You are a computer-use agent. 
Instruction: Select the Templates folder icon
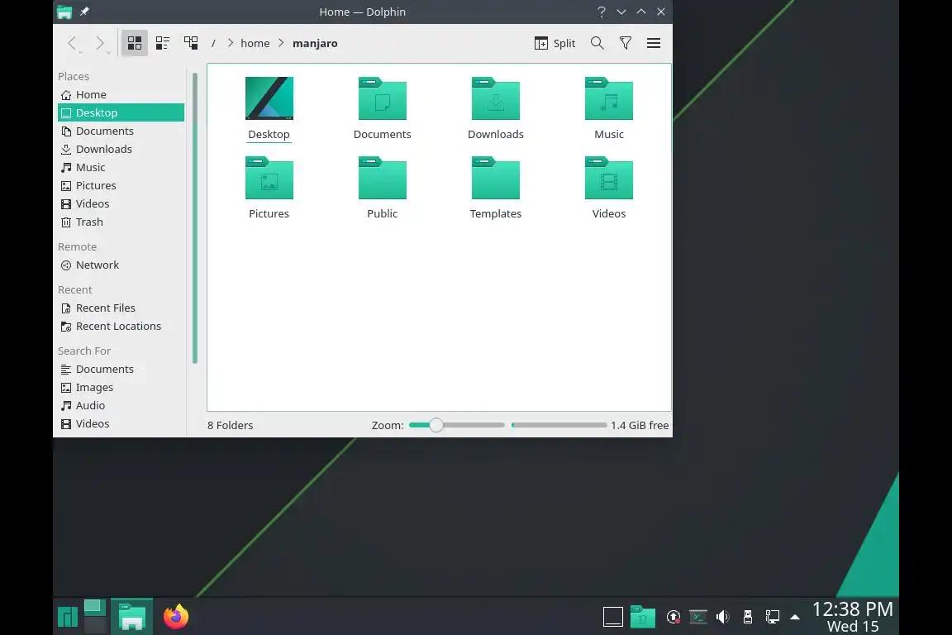tap(496, 178)
